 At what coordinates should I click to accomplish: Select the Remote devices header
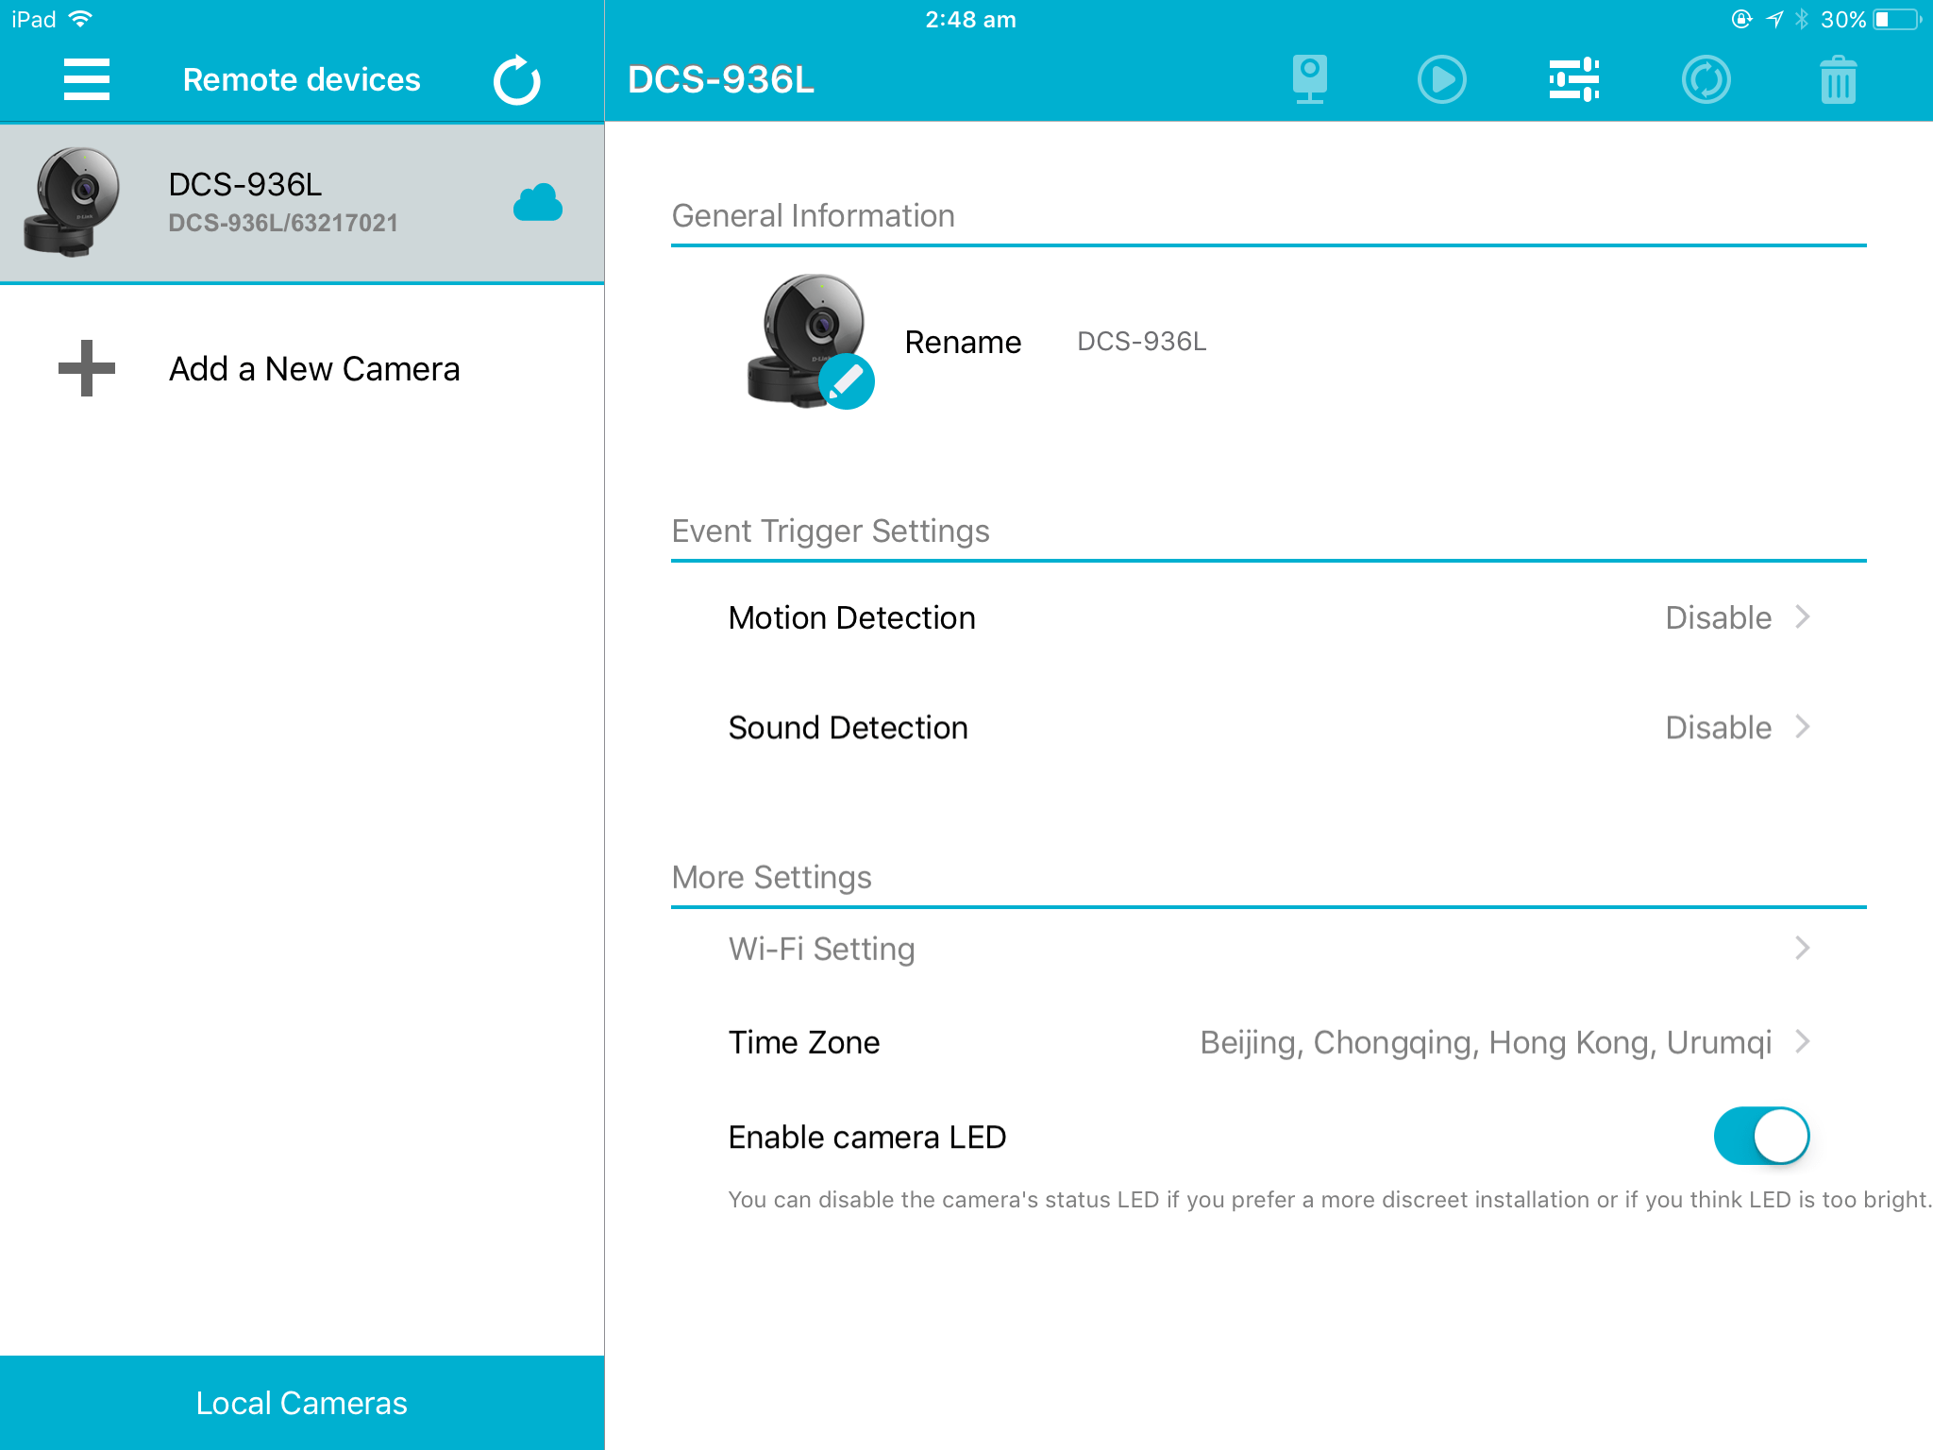301,80
